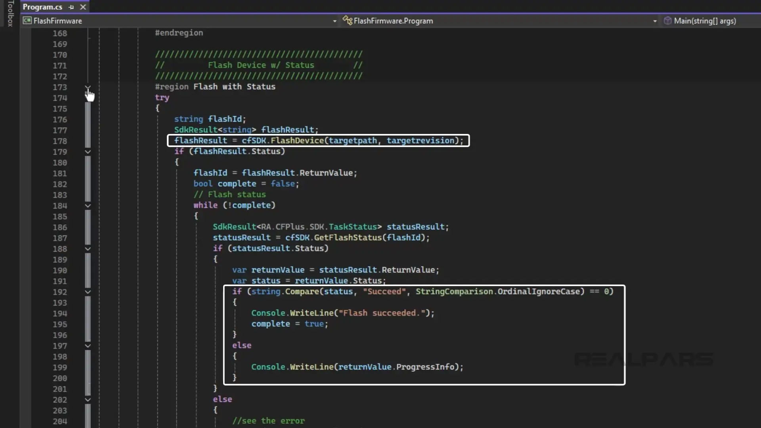Viewport: 761px width, 428px height.
Task: Click '#region Flash with Status' text
Action: [x=215, y=87]
